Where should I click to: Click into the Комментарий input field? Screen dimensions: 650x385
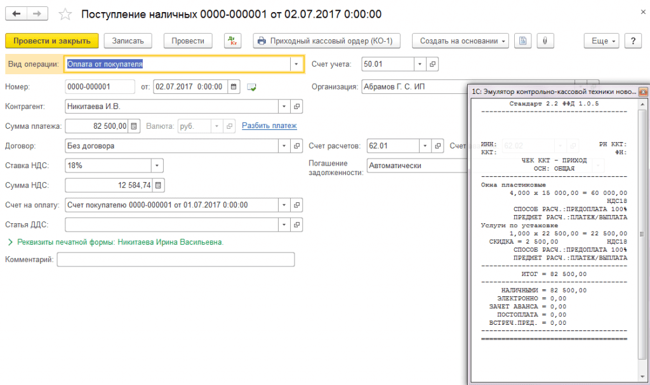(175, 259)
